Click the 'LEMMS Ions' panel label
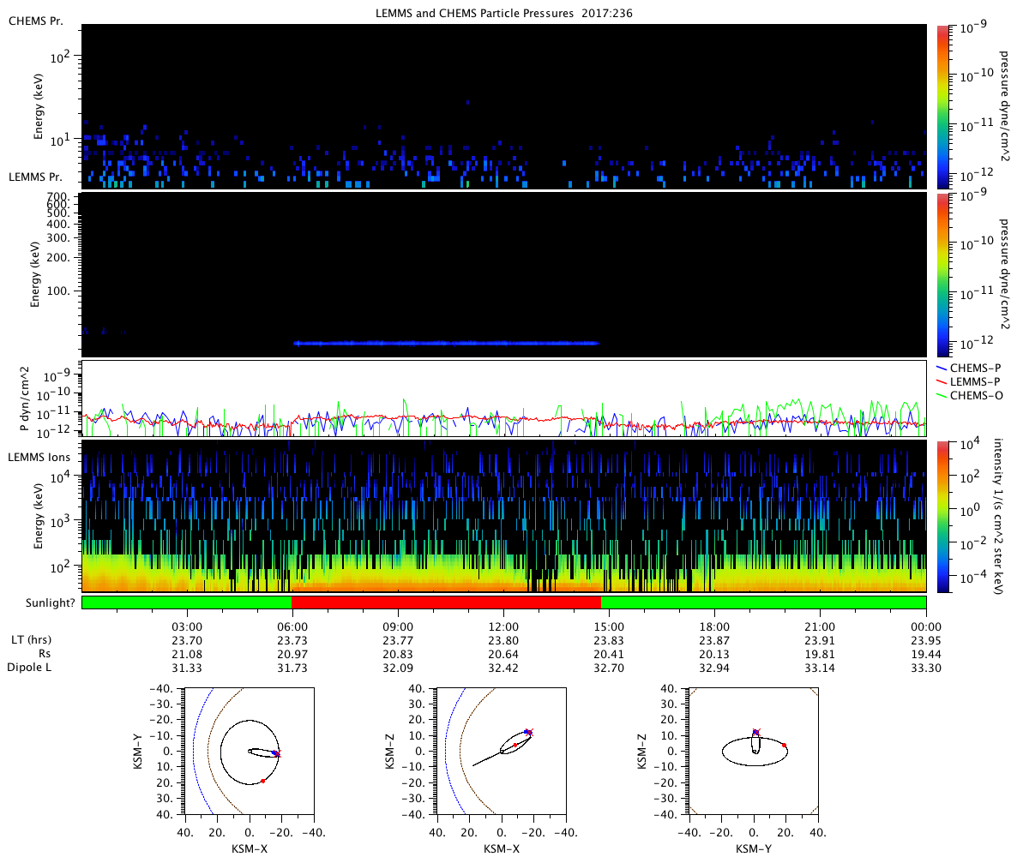This screenshot has height=857, width=1029. 38,459
